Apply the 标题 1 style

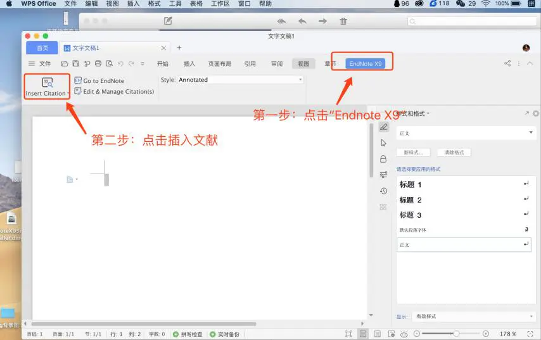coord(464,184)
